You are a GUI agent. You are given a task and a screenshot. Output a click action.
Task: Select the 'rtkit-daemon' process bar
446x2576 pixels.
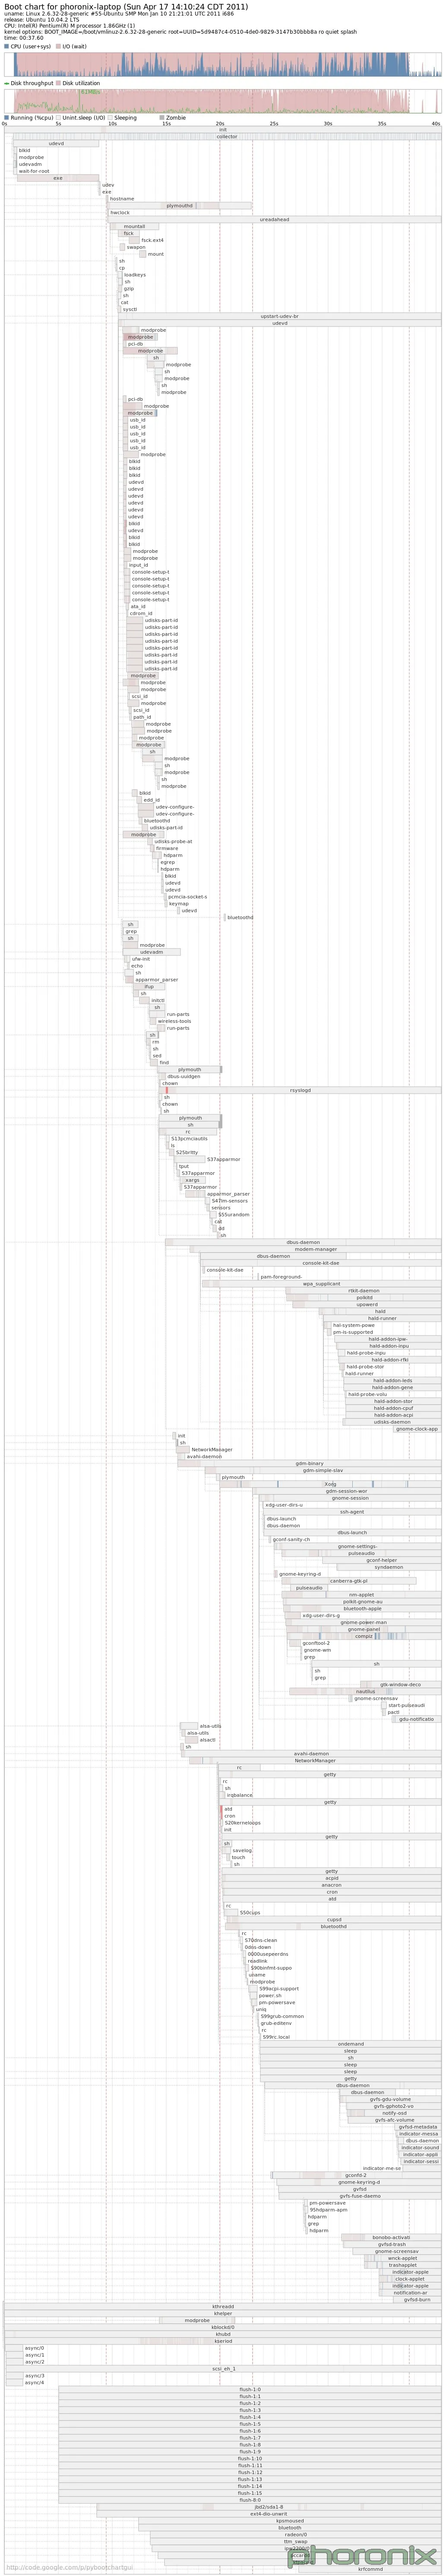pyautogui.click(x=364, y=1290)
